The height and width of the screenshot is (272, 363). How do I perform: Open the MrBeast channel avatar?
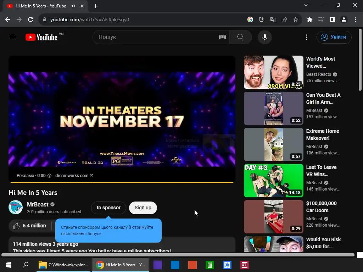(x=16, y=207)
